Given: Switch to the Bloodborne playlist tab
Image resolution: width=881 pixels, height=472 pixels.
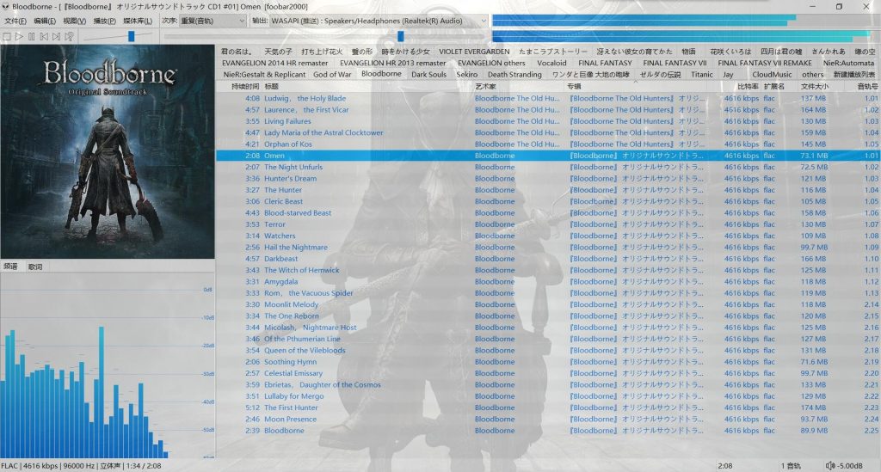Looking at the screenshot, I should (x=381, y=74).
